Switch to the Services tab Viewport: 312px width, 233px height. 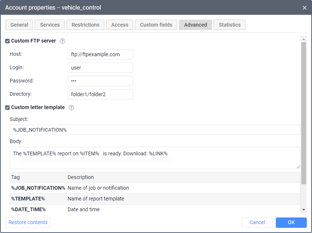tap(50, 25)
